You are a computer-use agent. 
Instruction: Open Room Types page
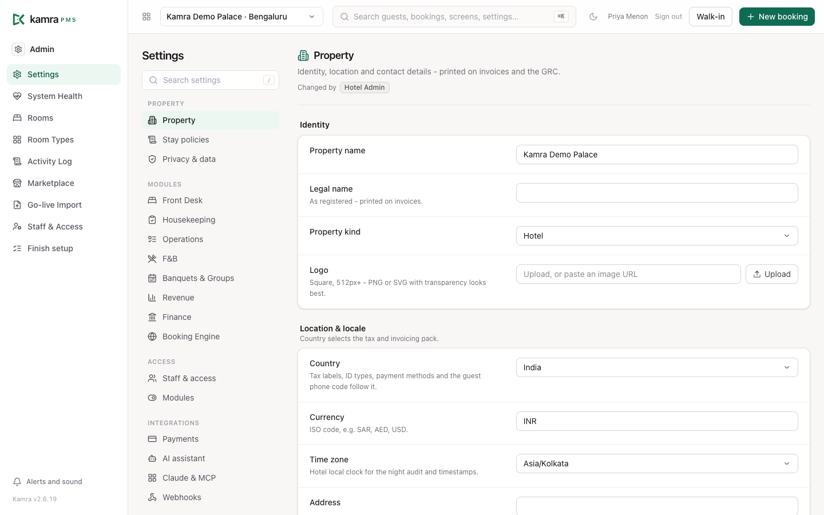point(64,140)
